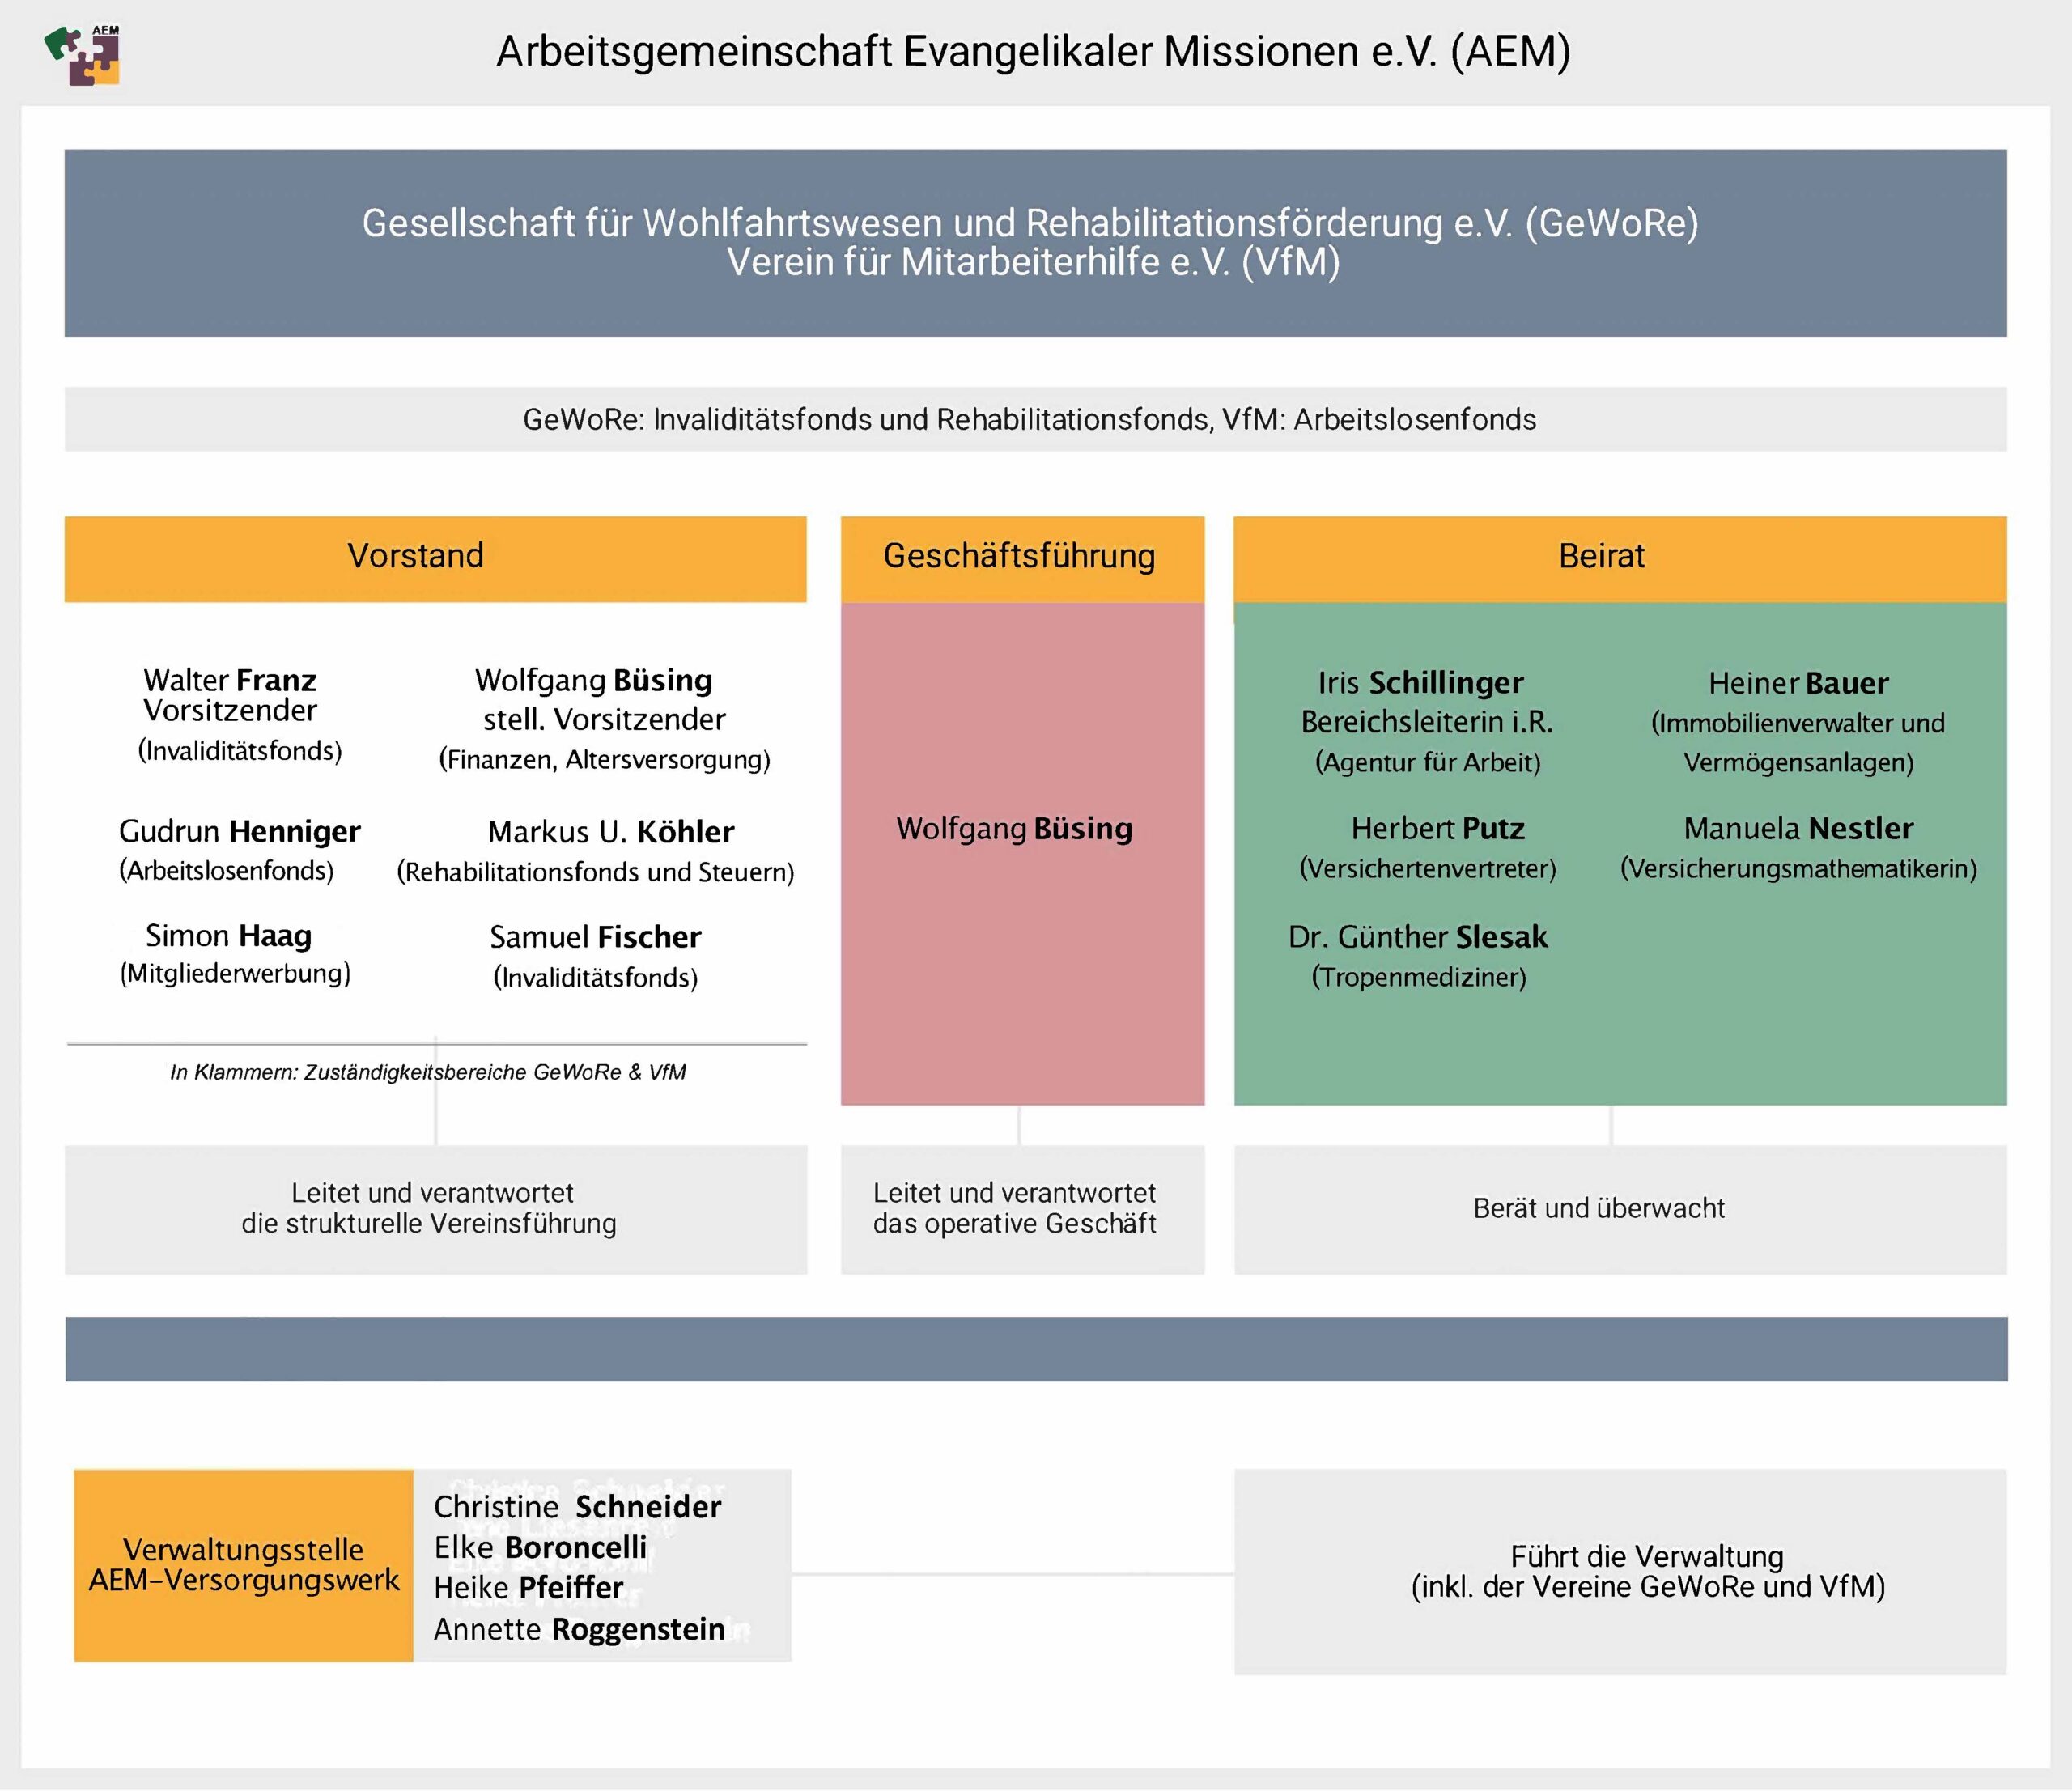Click the title 'Arbeitsgemeinschaft Evangelikaler Missionen e.V. (AEM)'
The height and width of the screenshot is (1791, 2072).
click(x=1033, y=52)
